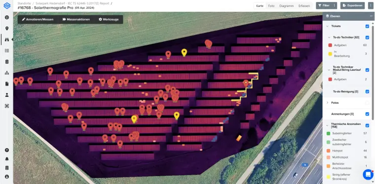Open the list view sidebar icon
Screen dimensions: 375x184
[7, 51]
